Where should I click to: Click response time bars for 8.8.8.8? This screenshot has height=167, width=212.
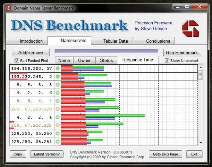tap(87, 85)
